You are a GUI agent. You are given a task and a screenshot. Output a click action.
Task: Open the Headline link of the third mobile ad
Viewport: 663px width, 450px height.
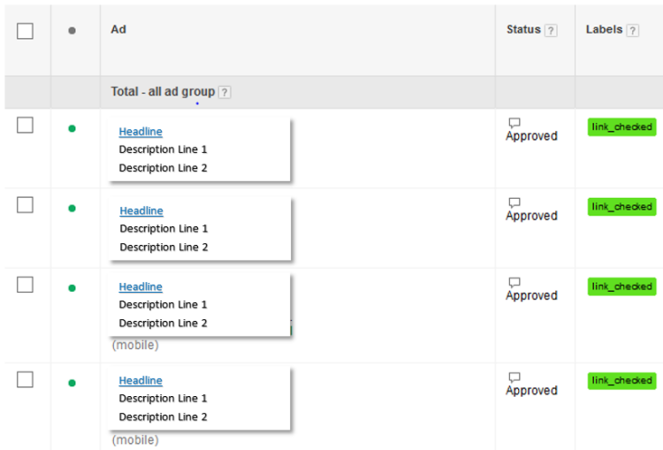141,286
